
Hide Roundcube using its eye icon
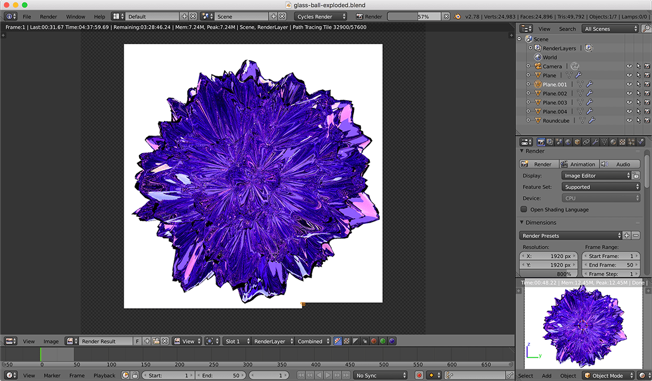pyautogui.click(x=629, y=120)
